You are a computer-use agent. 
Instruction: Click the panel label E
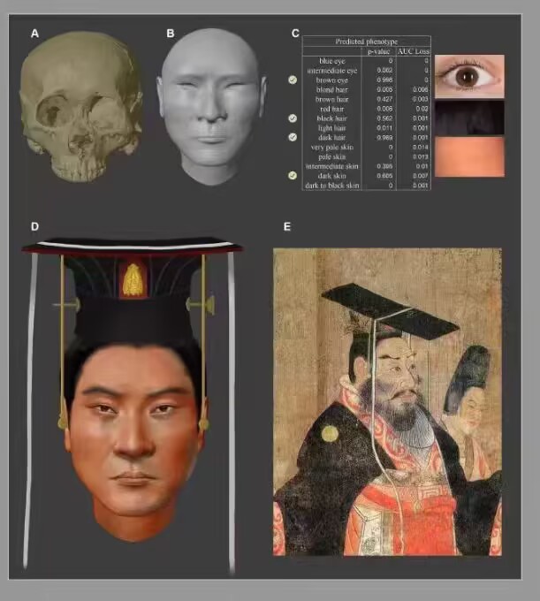pyautogui.click(x=287, y=227)
